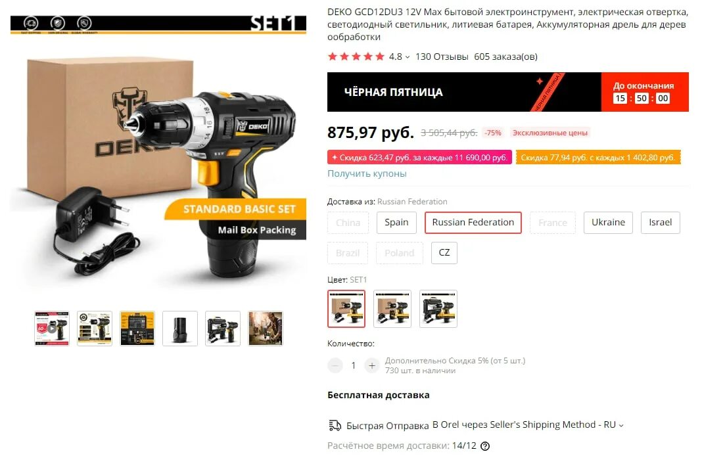Select the CZ shipping origin

coord(444,253)
